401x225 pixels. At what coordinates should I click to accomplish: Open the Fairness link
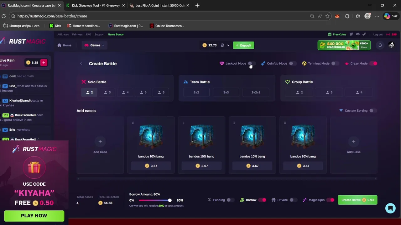(77, 34)
